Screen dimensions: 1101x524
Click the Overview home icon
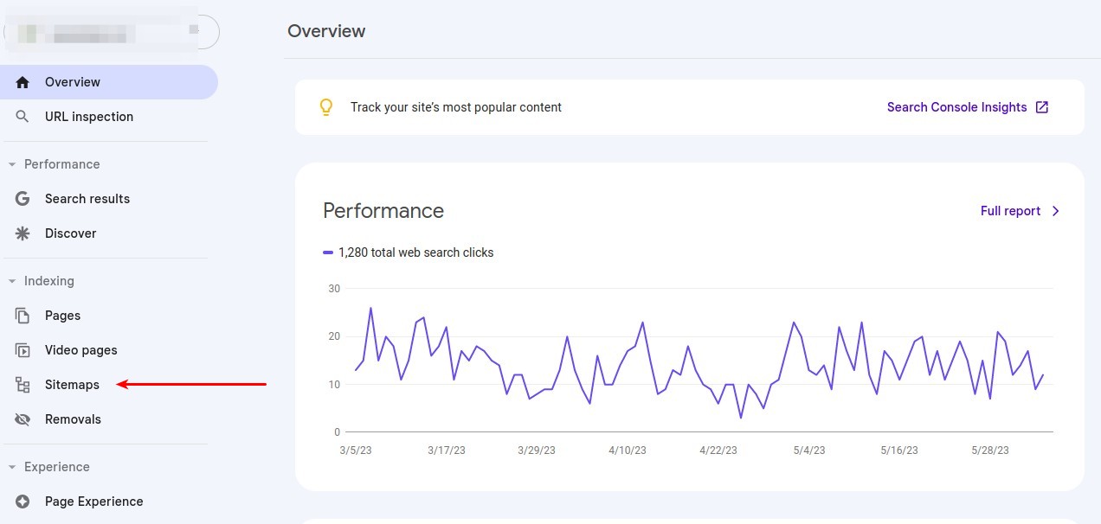23,82
